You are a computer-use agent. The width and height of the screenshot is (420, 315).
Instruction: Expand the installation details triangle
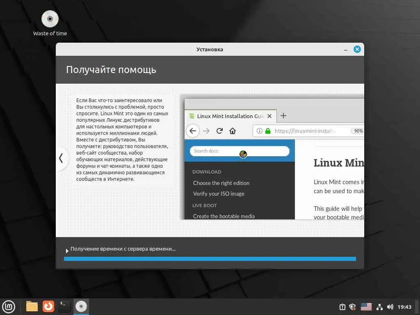pyautogui.click(x=67, y=251)
